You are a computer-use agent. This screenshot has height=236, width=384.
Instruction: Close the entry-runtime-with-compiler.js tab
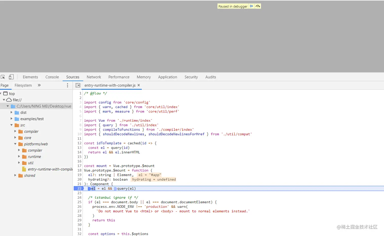pos(139,85)
